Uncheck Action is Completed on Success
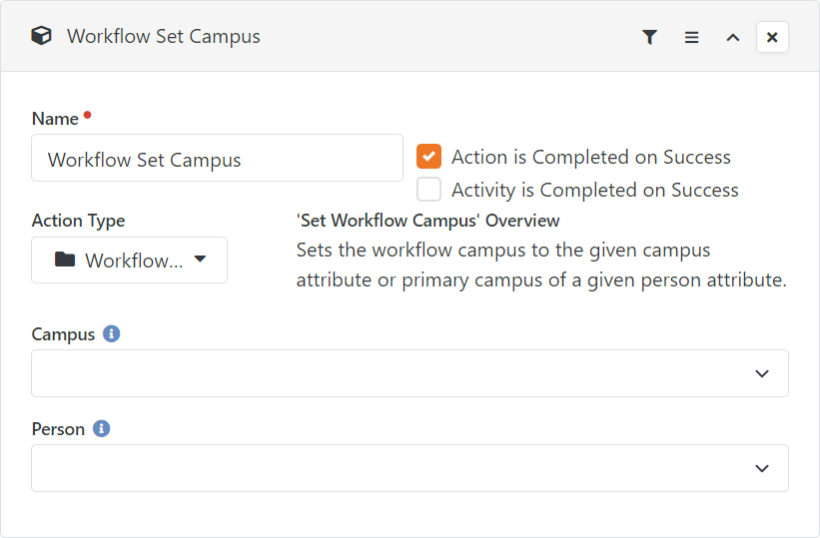Screen dimensions: 820x538 pyautogui.click(x=428, y=157)
